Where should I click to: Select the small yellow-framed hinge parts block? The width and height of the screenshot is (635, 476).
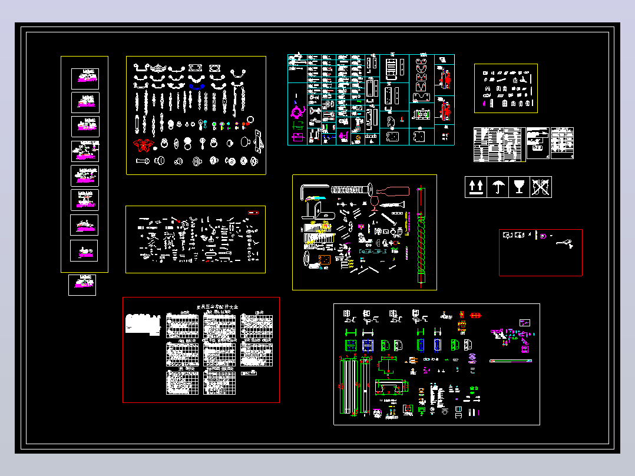[506, 88]
